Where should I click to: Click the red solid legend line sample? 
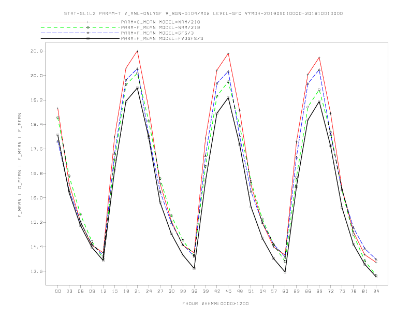80,22
